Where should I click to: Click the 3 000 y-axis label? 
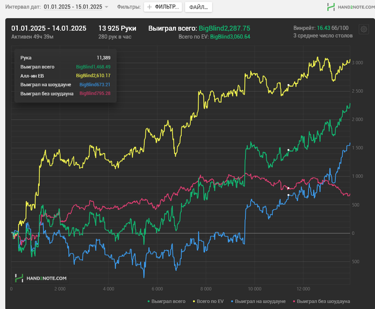tap(357, 63)
